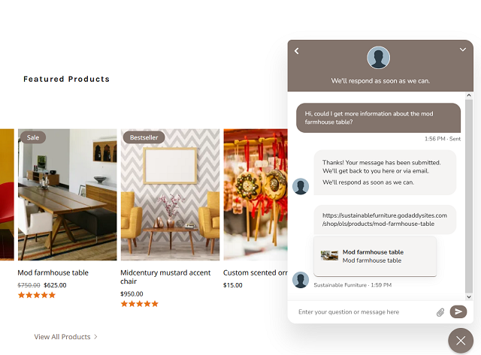Click the Bestseller badge on mustard chair
This screenshot has width=481, height=355.
point(144,137)
